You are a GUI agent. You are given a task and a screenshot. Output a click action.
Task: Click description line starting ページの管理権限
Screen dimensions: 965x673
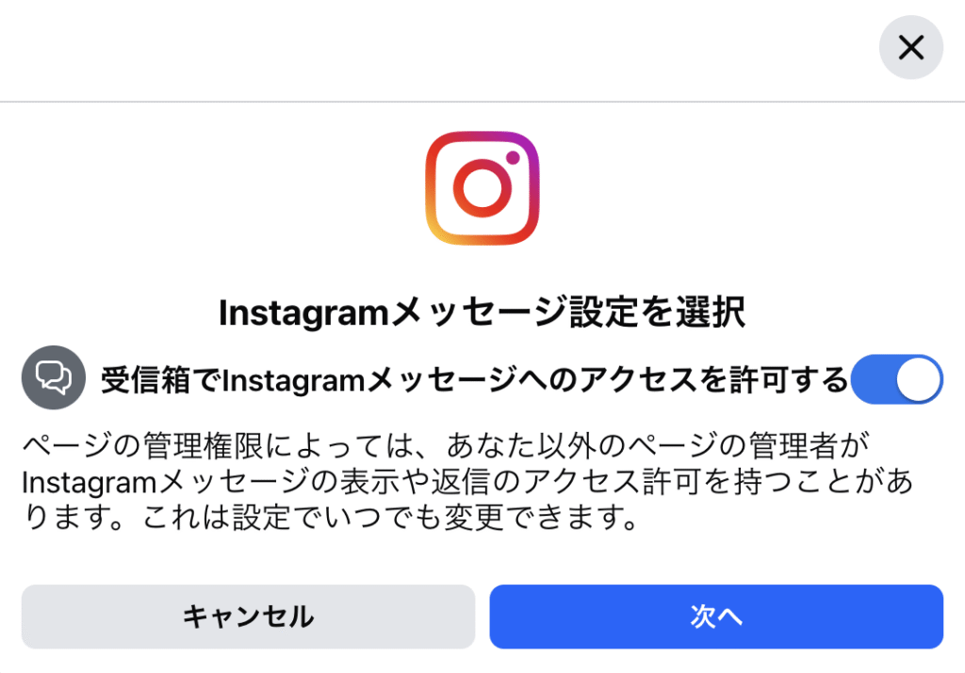(446, 445)
